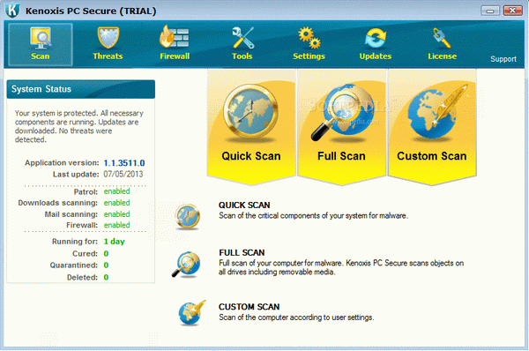Click application version 1.1.3511.0

124,163
